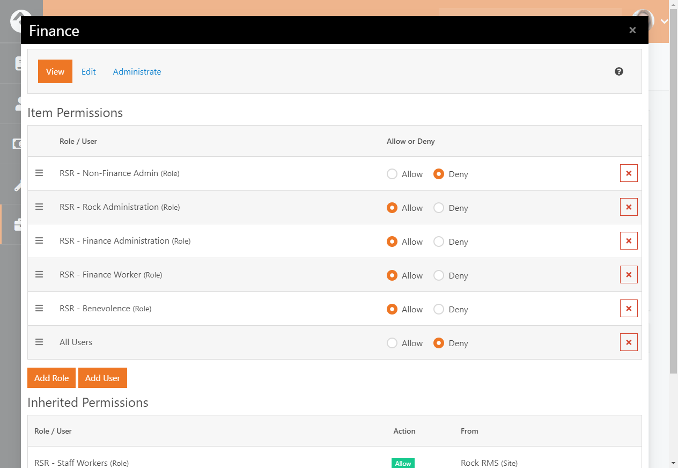Open the Administrate tab
This screenshot has height=468, width=678.
tap(137, 71)
